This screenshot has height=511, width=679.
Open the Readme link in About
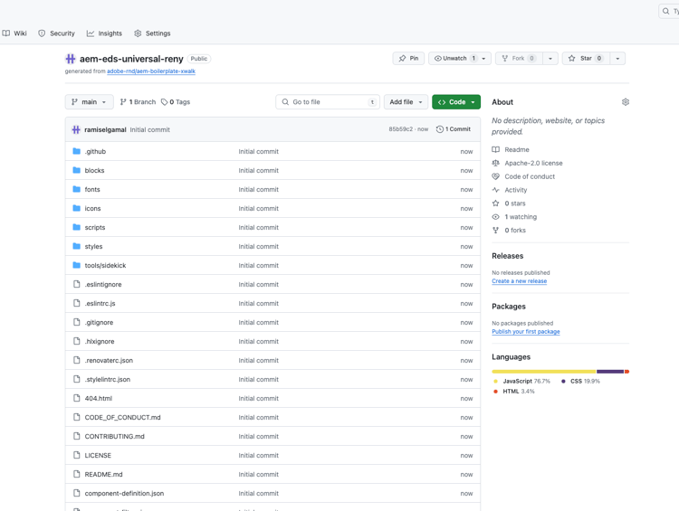point(517,150)
